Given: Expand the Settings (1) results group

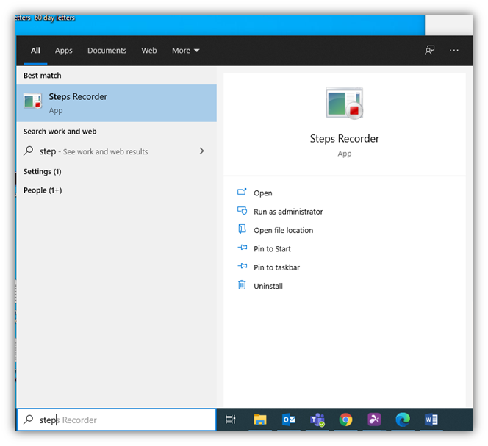Looking at the screenshot, I should pos(43,171).
